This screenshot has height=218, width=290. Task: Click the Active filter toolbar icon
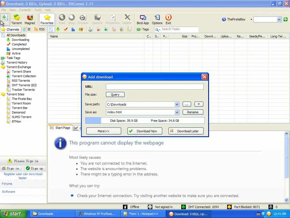pos(81,29)
